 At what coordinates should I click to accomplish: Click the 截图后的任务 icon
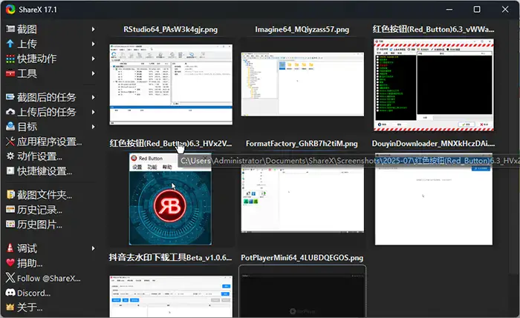[10, 97]
